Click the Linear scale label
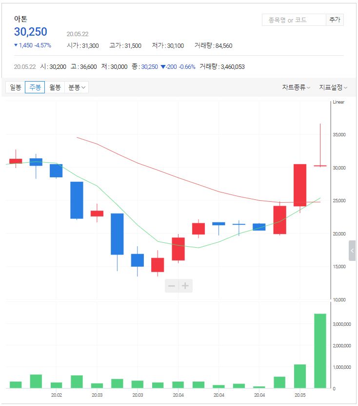This screenshot has width=358, height=406. (338, 102)
